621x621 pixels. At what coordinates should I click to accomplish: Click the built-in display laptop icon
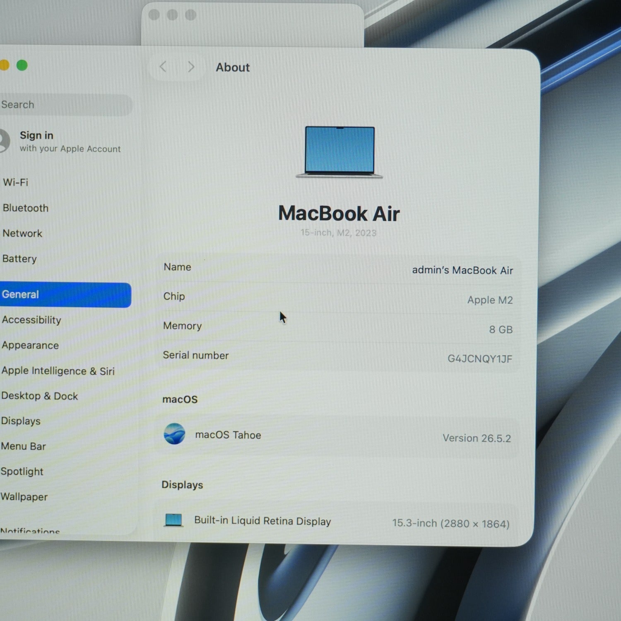coord(173,520)
